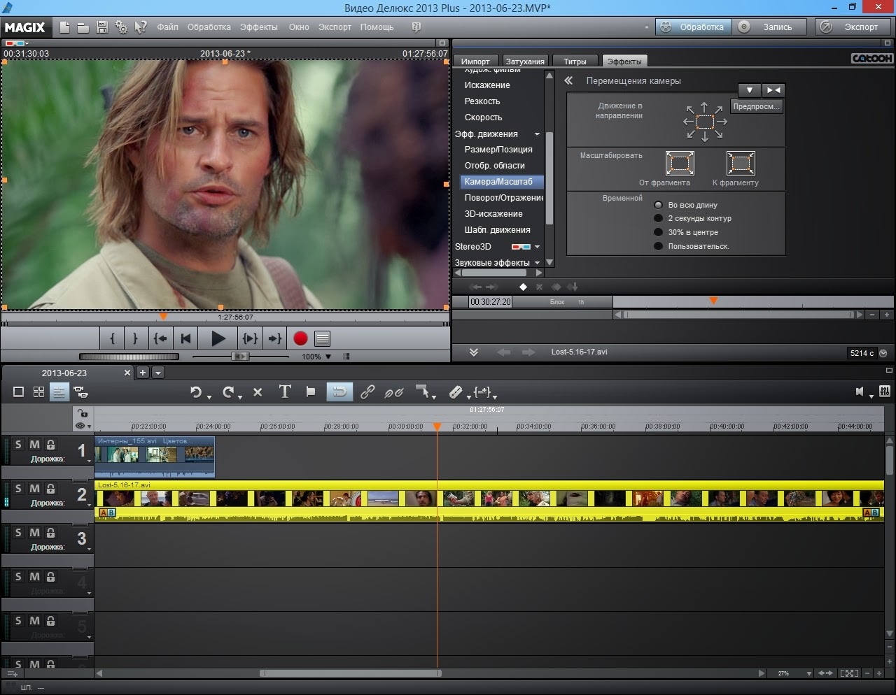Click the double-chevron collapse icon above Lost-5.16-17.avi
Image resolution: width=896 pixels, height=695 pixels.
474,352
